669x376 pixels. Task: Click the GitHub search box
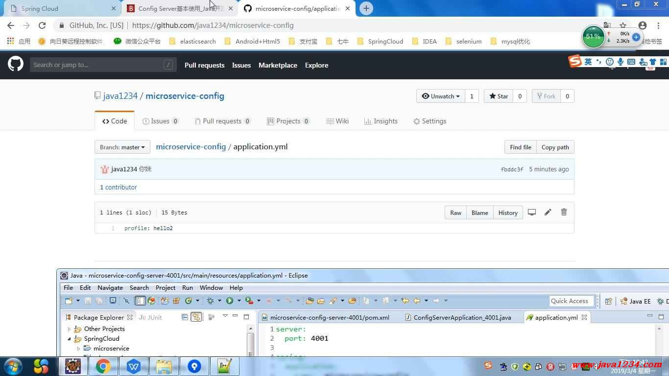103,65
